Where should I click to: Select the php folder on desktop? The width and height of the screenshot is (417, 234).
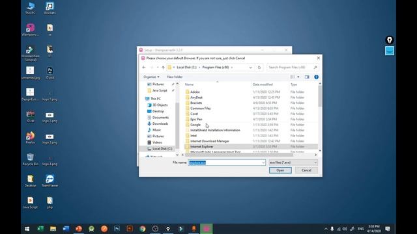tap(50, 202)
